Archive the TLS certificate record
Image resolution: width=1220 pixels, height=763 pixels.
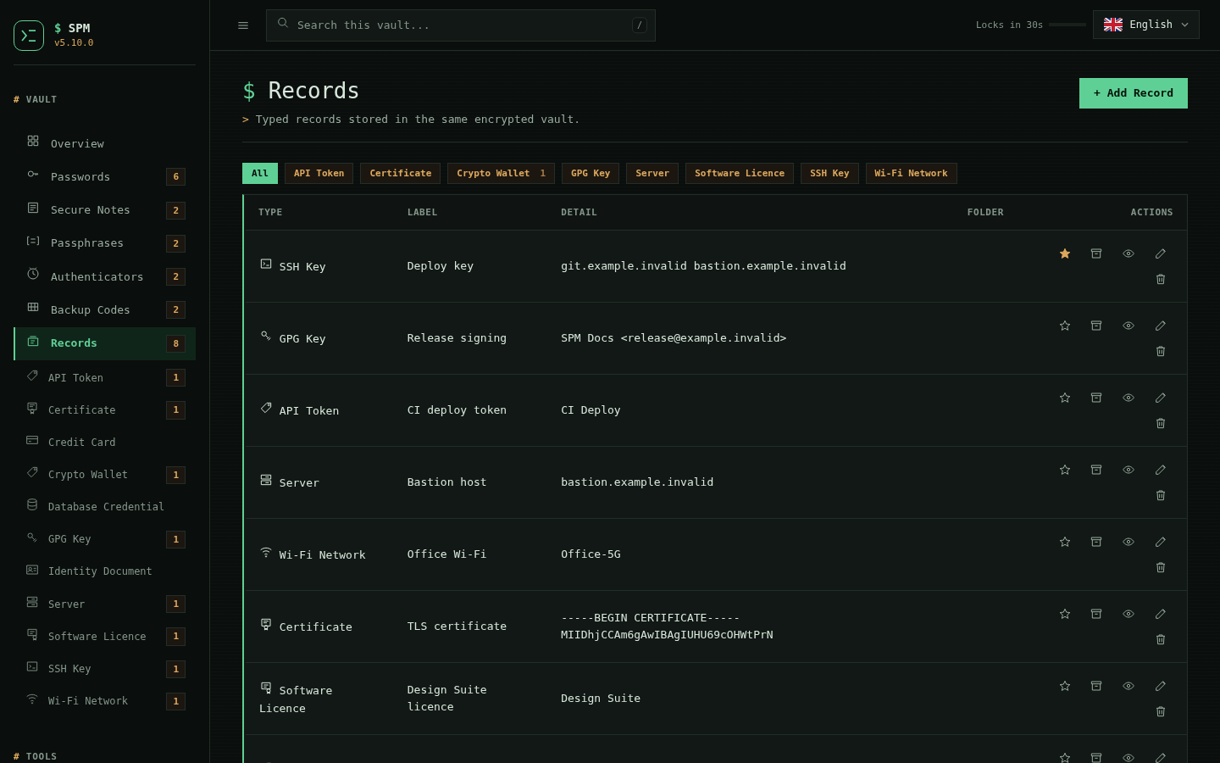[x=1096, y=614]
